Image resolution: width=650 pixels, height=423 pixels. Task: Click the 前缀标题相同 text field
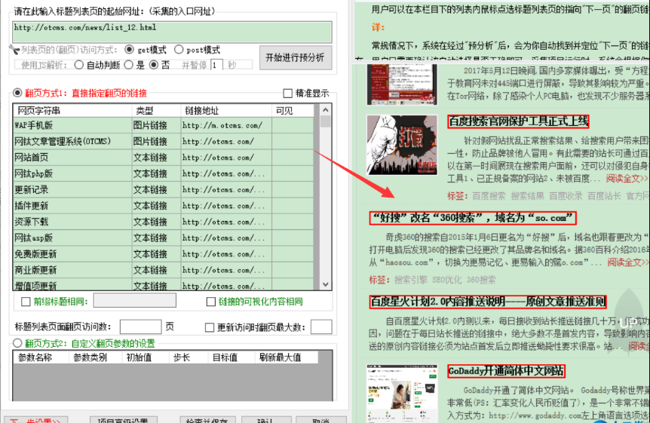tap(135, 300)
